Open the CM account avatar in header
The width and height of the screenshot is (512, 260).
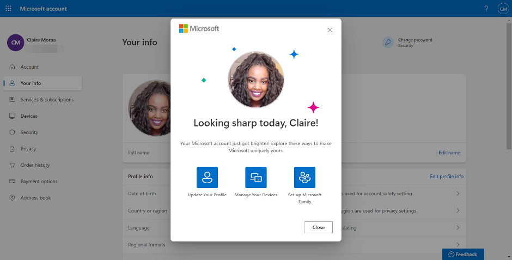pos(503,9)
